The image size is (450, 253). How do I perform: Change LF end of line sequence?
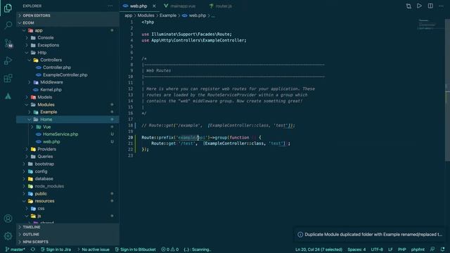click(x=390, y=249)
